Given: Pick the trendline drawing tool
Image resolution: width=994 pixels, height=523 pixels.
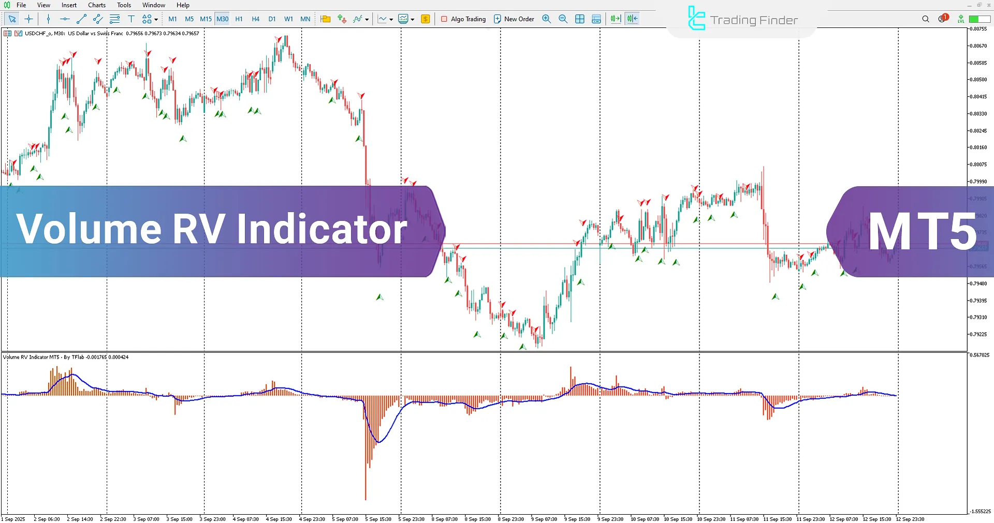Looking at the screenshot, I should click(x=81, y=19).
